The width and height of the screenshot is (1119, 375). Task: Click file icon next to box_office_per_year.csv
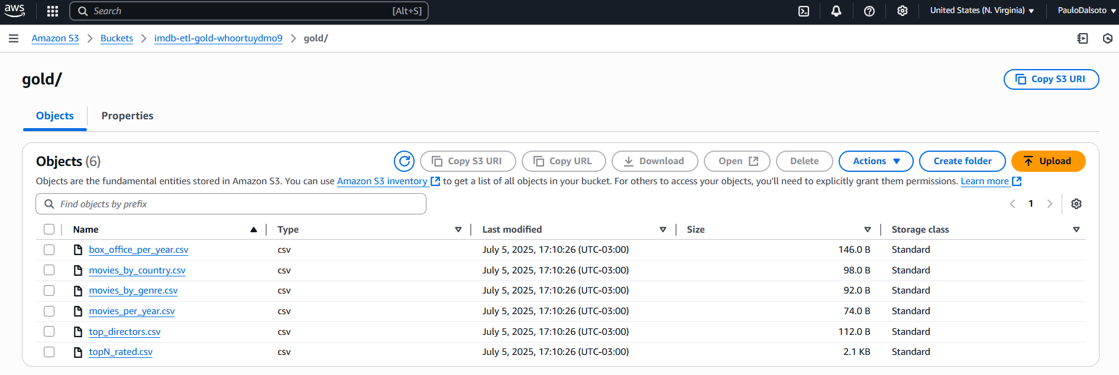pos(77,250)
